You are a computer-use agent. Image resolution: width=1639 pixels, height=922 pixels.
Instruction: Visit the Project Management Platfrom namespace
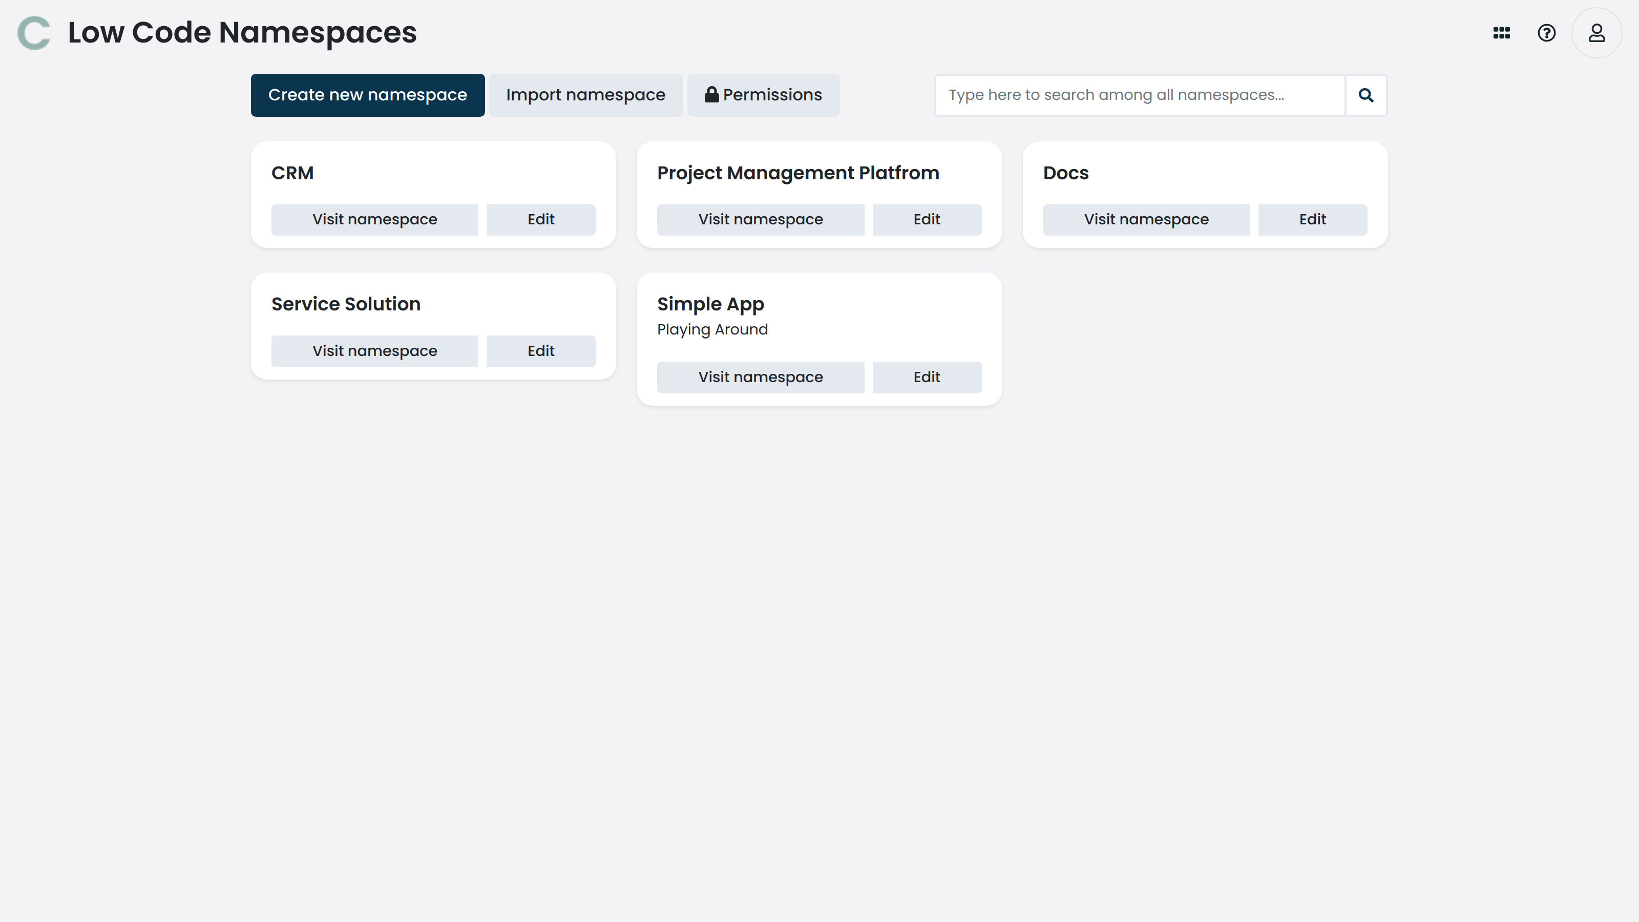point(760,219)
